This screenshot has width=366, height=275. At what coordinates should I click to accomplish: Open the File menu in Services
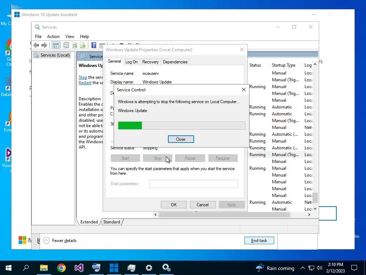pos(38,37)
